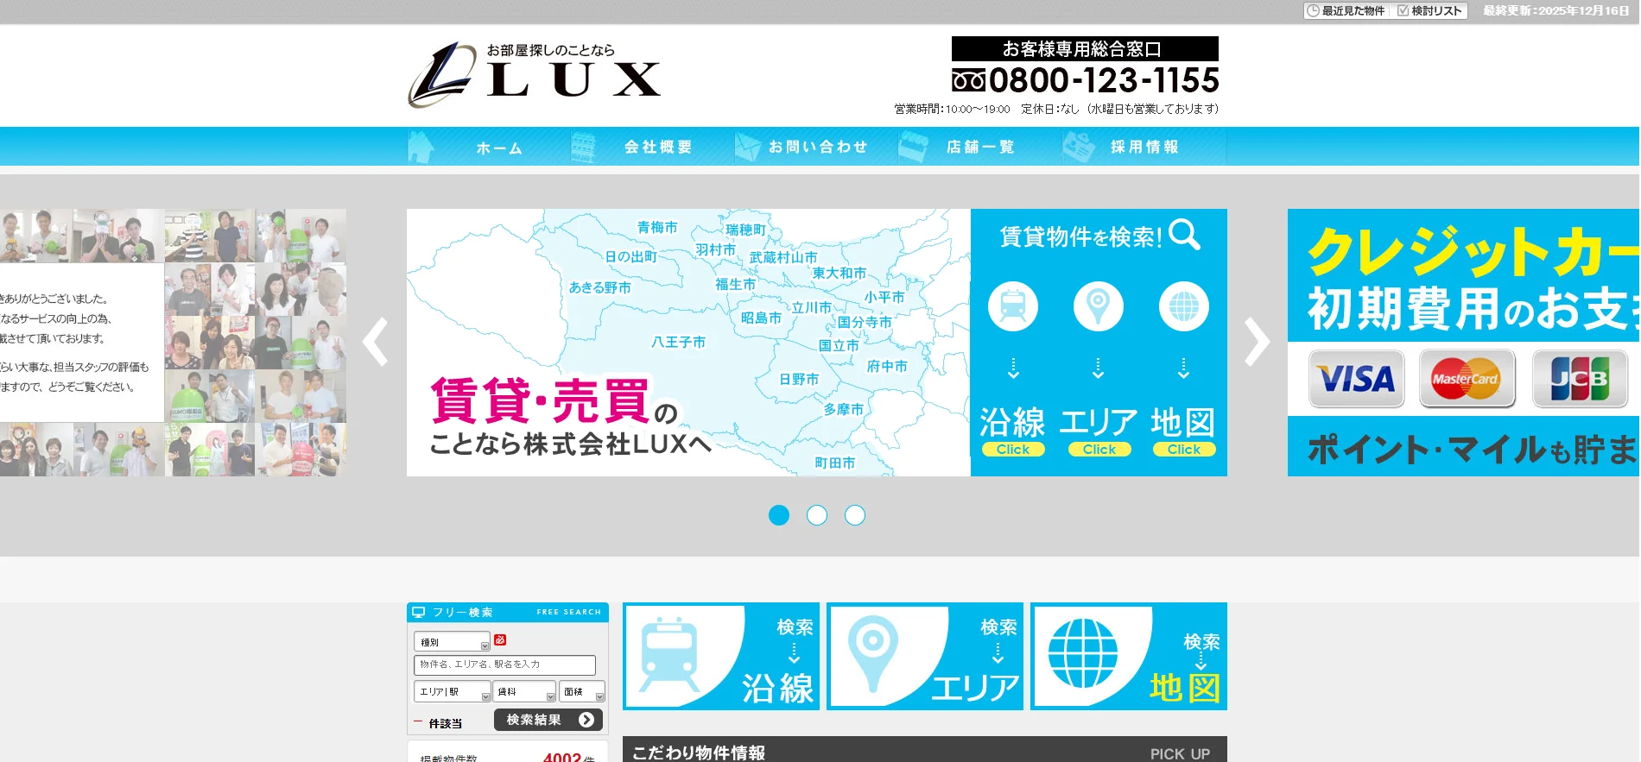The height and width of the screenshot is (762, 1641).
Task: Click JCB card logo in banner
Action: pyautogui.click(x=1580, y=378)
